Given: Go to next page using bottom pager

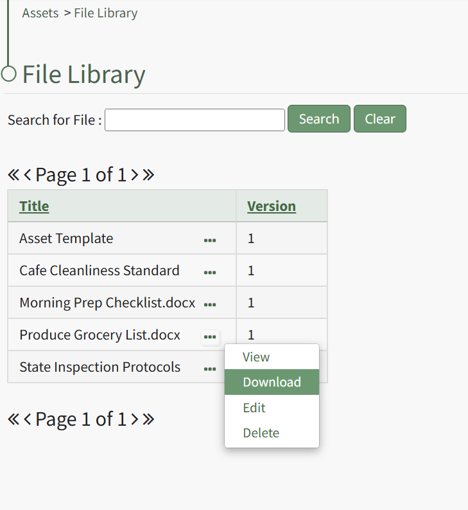Looking at the screenshot, I should coord(134,419).
